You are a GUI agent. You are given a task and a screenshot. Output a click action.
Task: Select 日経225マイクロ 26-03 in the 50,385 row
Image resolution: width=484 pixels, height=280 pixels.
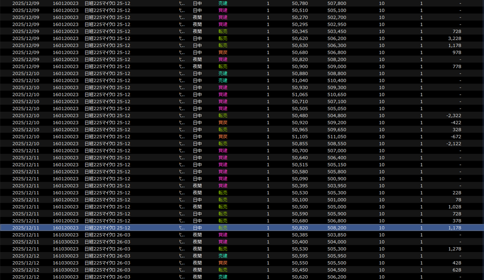pos(107,235)
